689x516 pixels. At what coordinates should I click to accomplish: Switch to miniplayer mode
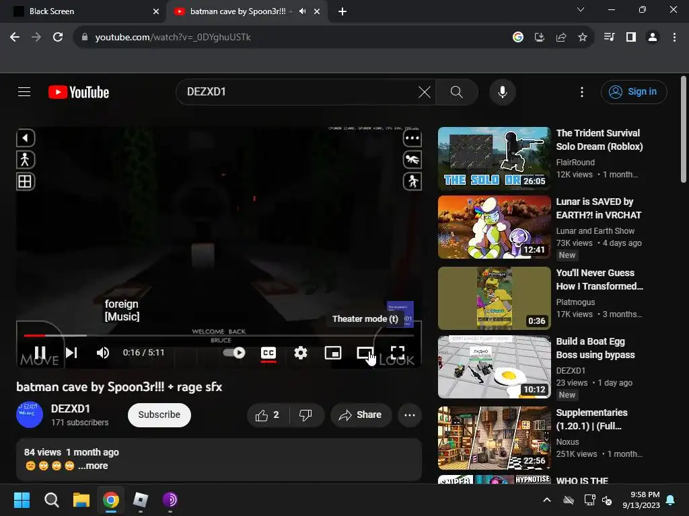[332, 352]
